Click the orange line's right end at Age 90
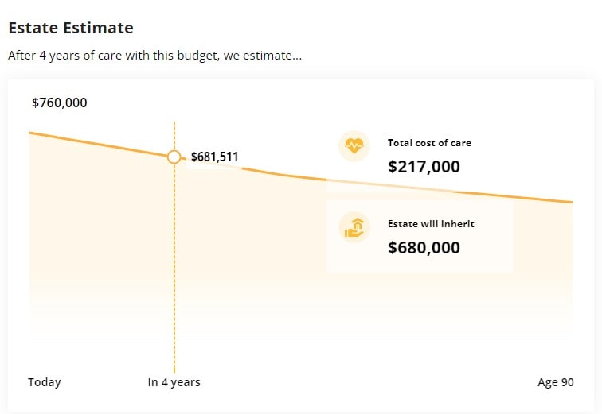Viewport: 602px width, 414px height. [570, 202]
